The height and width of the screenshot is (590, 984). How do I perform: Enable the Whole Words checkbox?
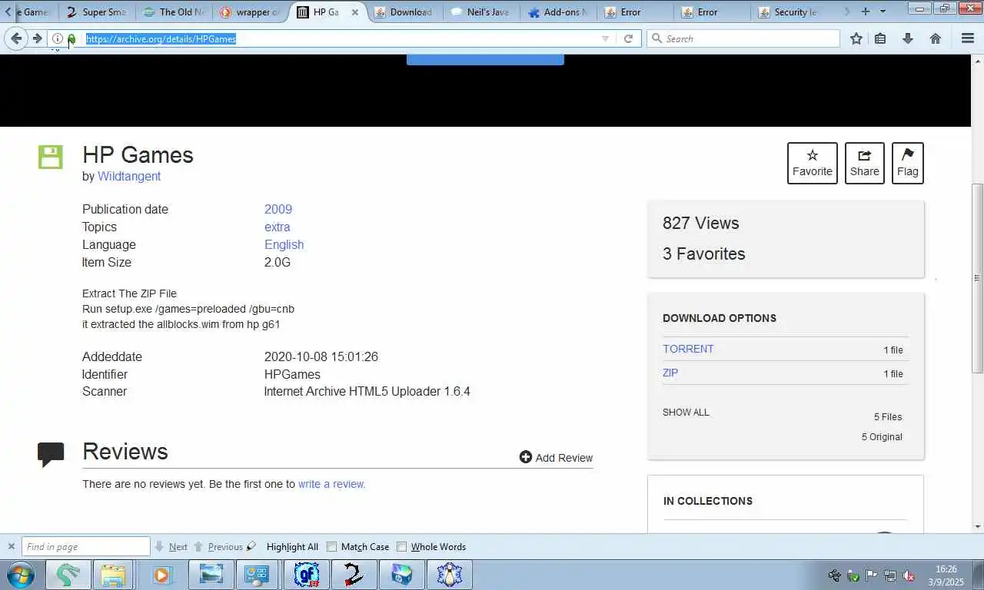tap(401, 547)
